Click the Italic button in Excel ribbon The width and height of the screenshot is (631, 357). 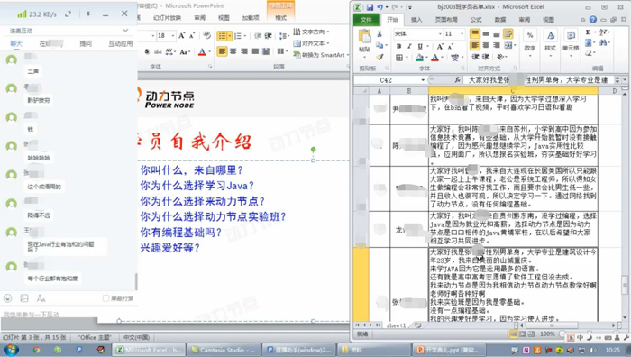pyautogui.click(x=409, y=46)
